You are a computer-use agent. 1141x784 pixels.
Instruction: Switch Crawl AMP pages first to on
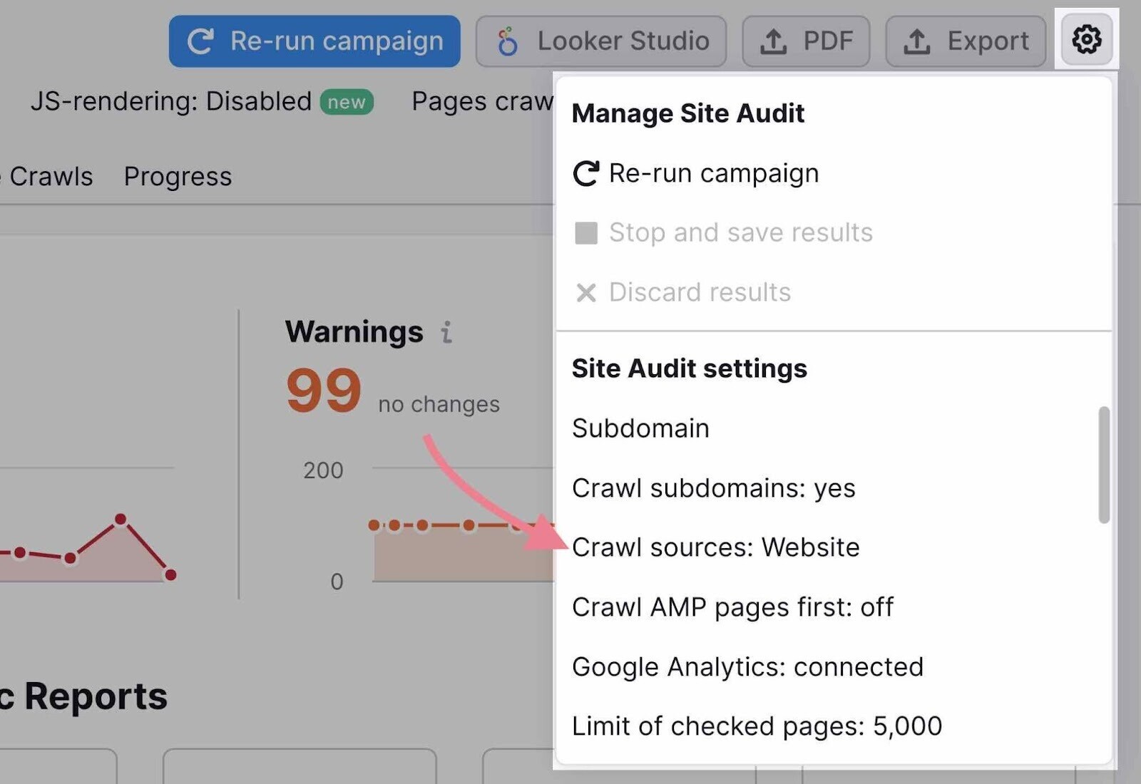pyautogui.click(x=733, y=607)
